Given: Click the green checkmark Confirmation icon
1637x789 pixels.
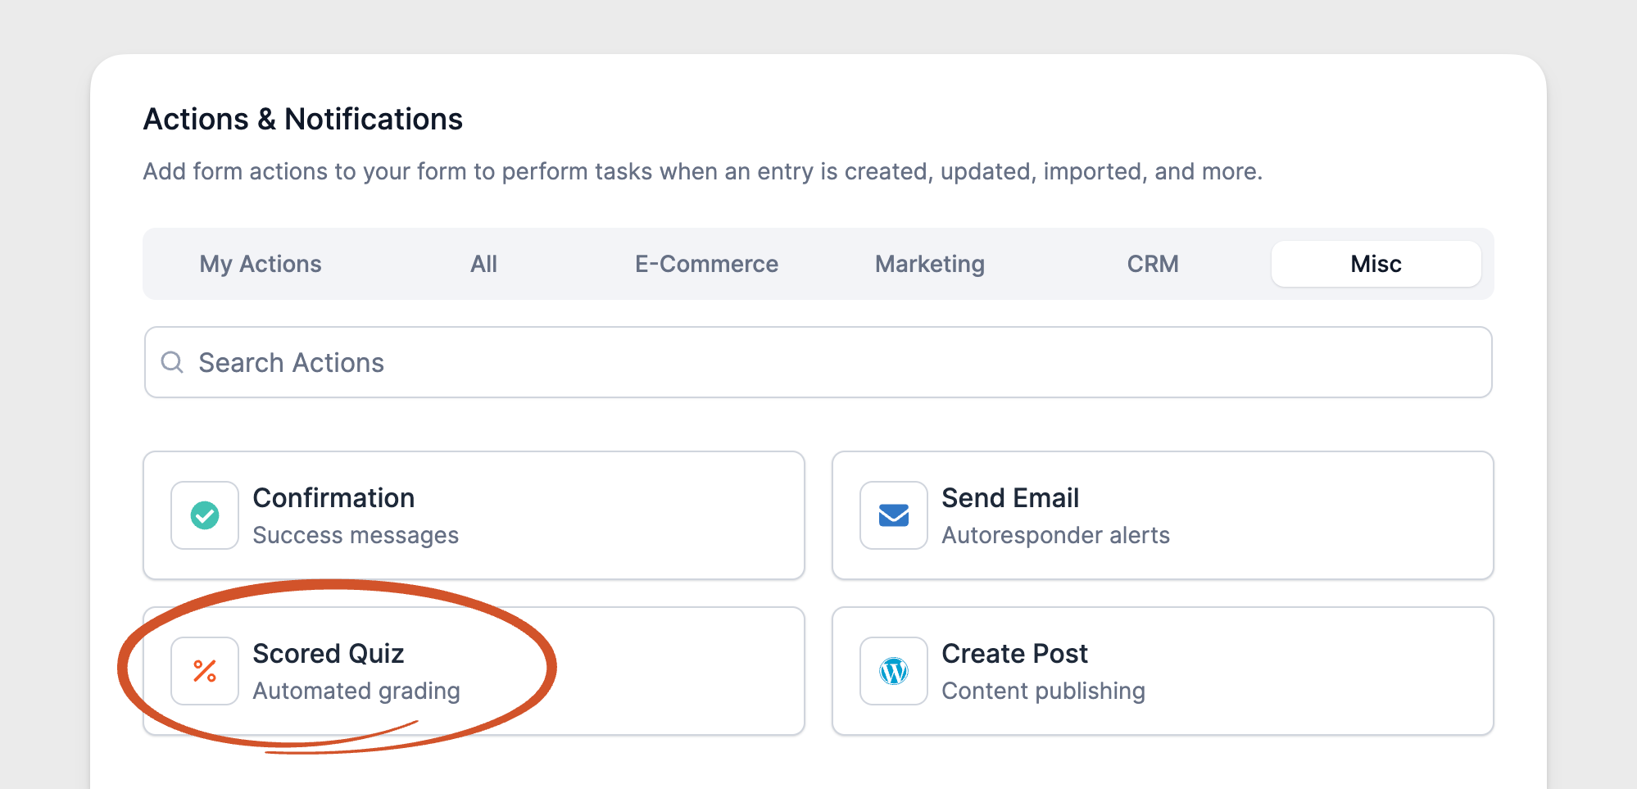Looking at the screenshot, I should click(205, 515).
